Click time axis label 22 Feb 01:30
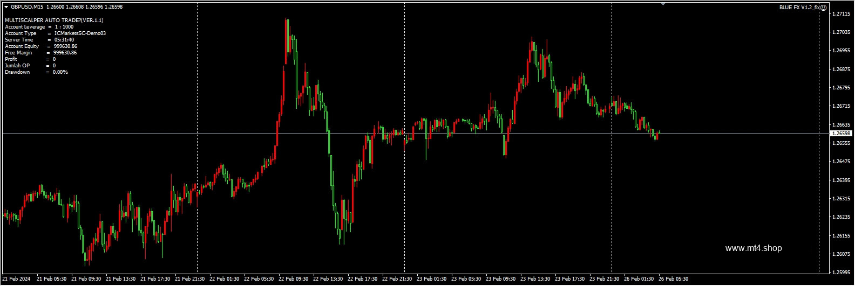The image size is (855, 286). click(225, 279)
